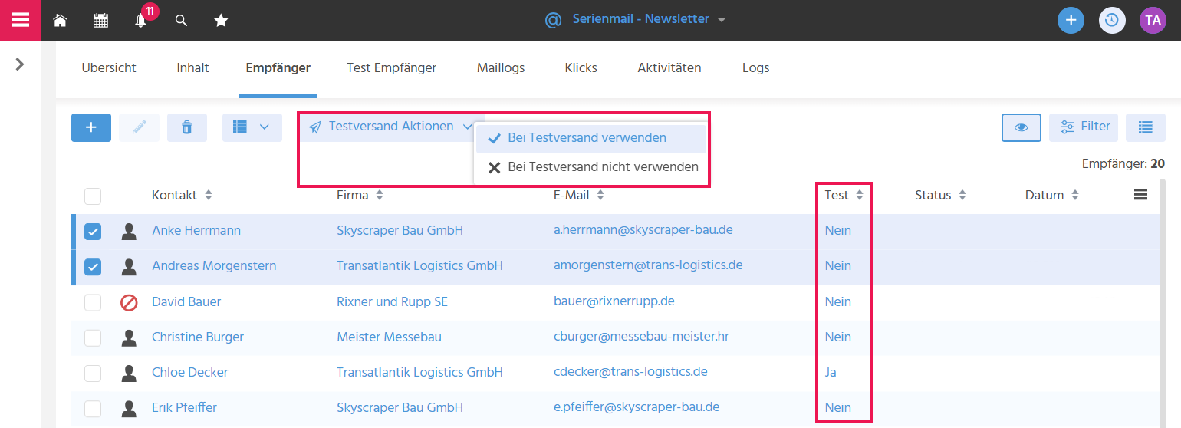The image size is (1181, 428).
Task: Select the Empfänger tab
Action: (278, 67)
